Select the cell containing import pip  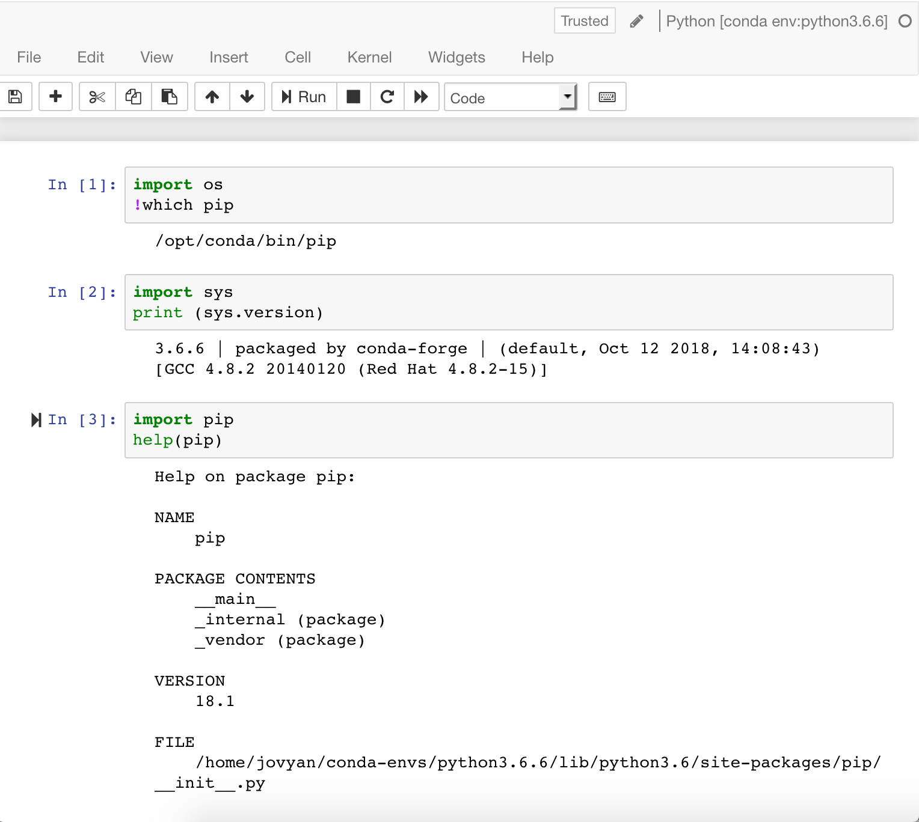(508, 430)
